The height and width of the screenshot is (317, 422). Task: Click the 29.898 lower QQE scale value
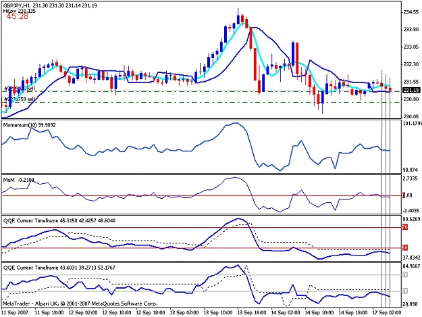coord(410,304)
